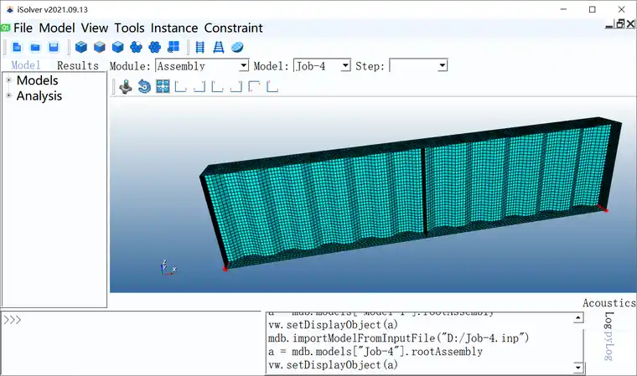Viewport: 637px width, 376px height.
Task: Click the circular arrow reset view icon
Action: (144, 86)
